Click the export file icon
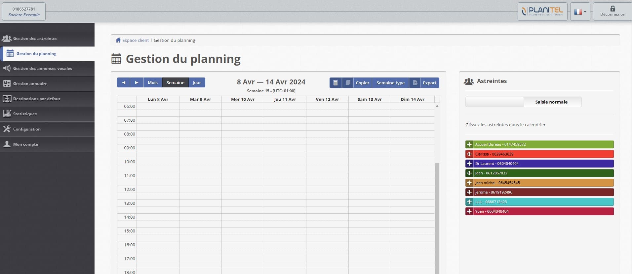 click(415, 83)
